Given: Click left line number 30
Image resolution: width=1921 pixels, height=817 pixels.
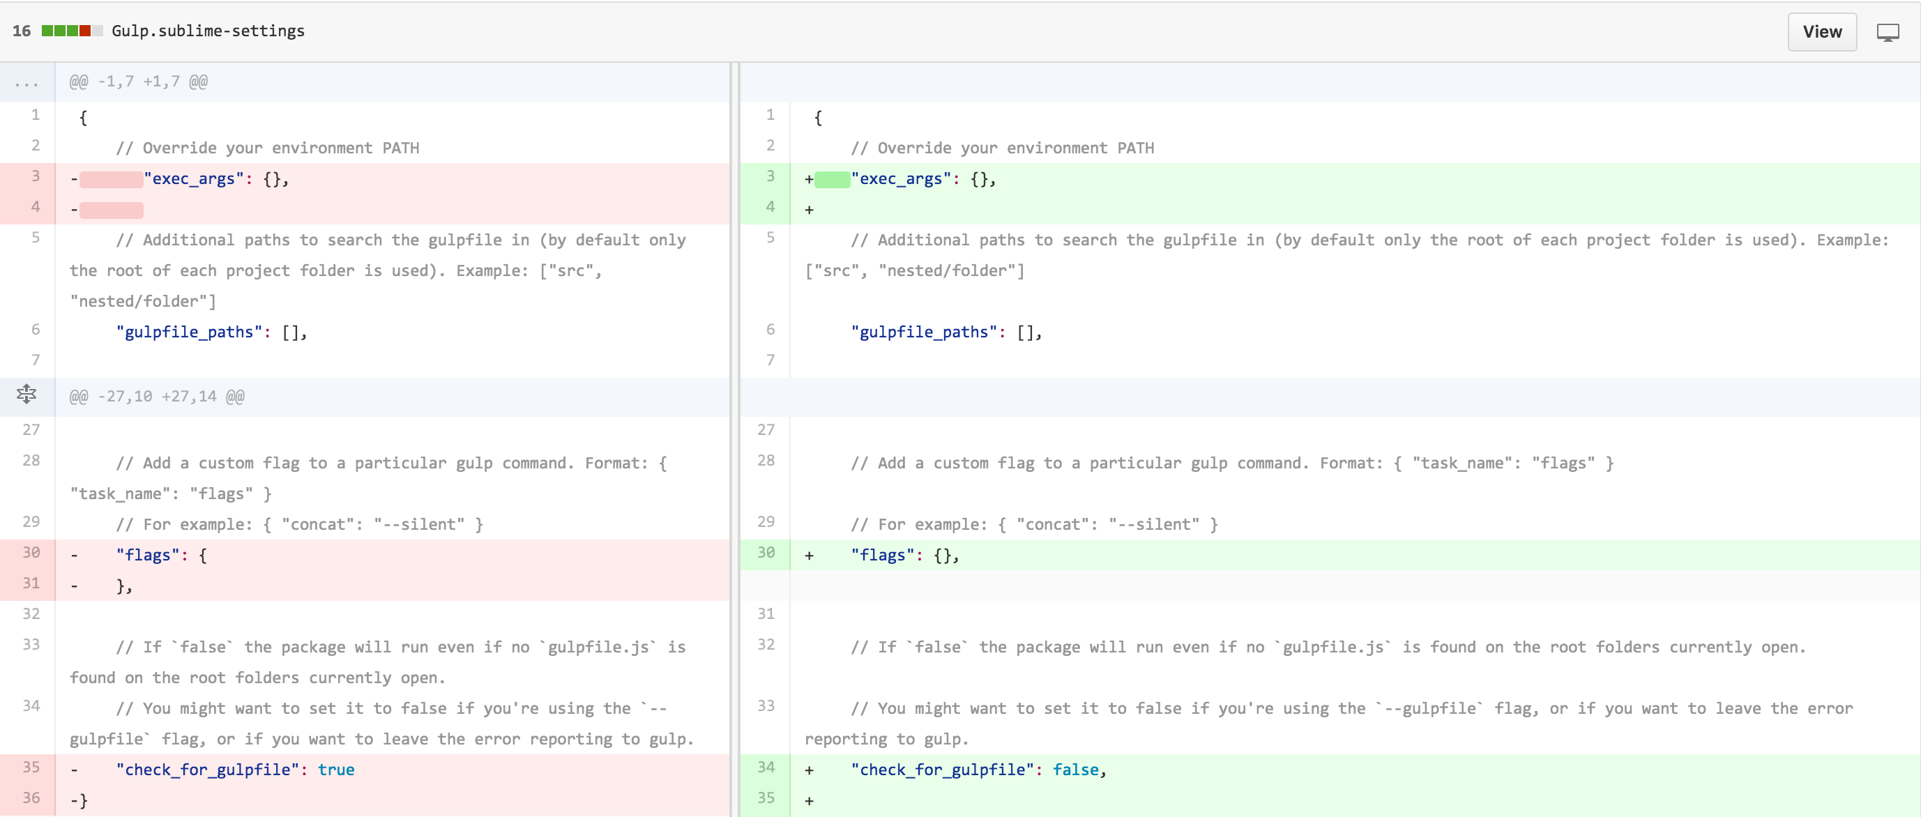Looking at the screenshot, I should 31,552.
